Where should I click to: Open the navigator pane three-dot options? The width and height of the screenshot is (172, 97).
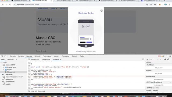click(x=25, y=60)
